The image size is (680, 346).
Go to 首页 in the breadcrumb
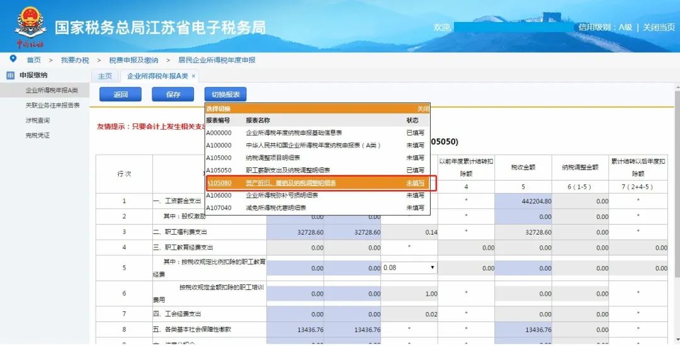tap(33, 60)
